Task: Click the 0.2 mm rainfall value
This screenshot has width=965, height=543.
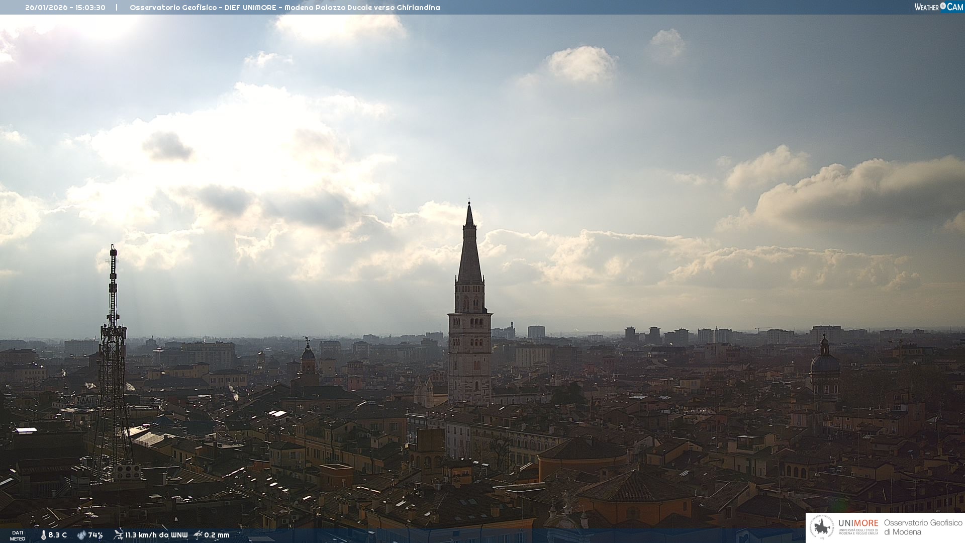Action: coord(217,535)
